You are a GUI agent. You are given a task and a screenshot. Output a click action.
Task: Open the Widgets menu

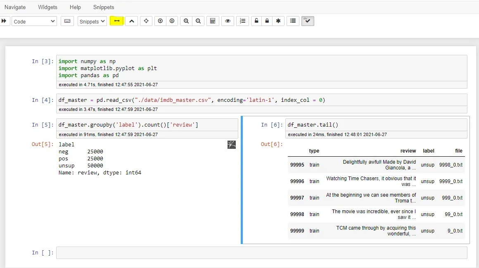pyautogui.click(x=47, y=7)
